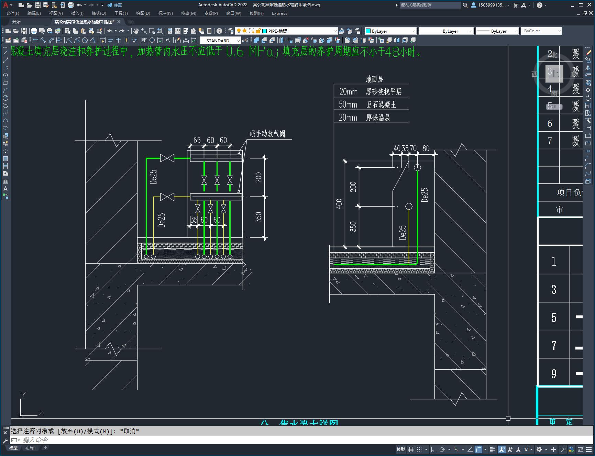Viewport: 595px width, 456px height.
Task: Toggle Ortho mode in status bar
Action: pos(434,449)
